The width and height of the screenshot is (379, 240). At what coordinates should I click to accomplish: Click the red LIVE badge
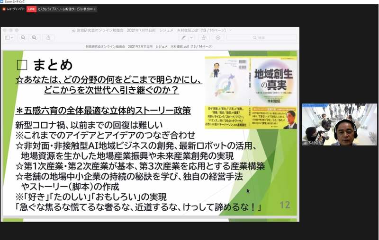[x=31, y=9]
